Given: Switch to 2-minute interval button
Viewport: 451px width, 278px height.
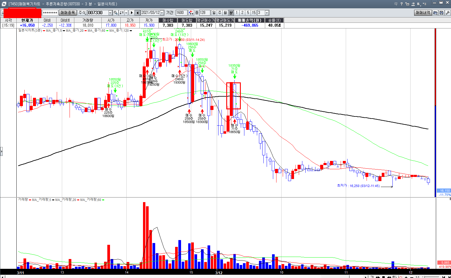Looking at the screenshot, I should point(242,13).
